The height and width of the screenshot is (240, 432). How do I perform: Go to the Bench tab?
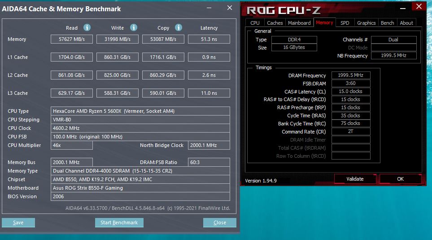(x=388, y=23)
